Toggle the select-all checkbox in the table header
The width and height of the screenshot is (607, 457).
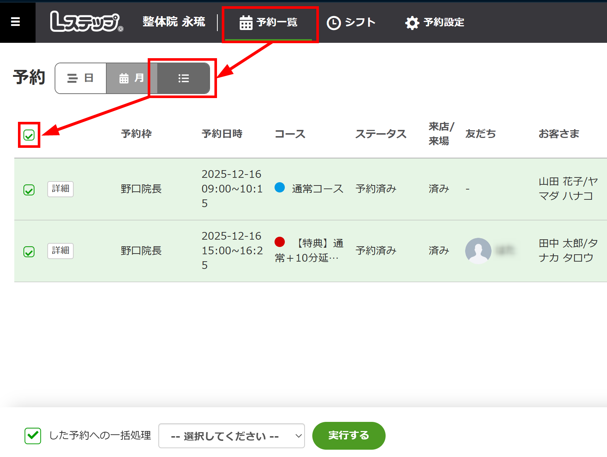29,135
